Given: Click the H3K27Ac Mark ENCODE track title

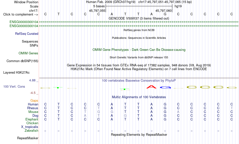Looking at the screenshot, I should [x=139, y=69].
